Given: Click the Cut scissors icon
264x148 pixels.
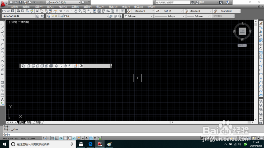Looking at the screenshot, I should [x=37, y=11].
